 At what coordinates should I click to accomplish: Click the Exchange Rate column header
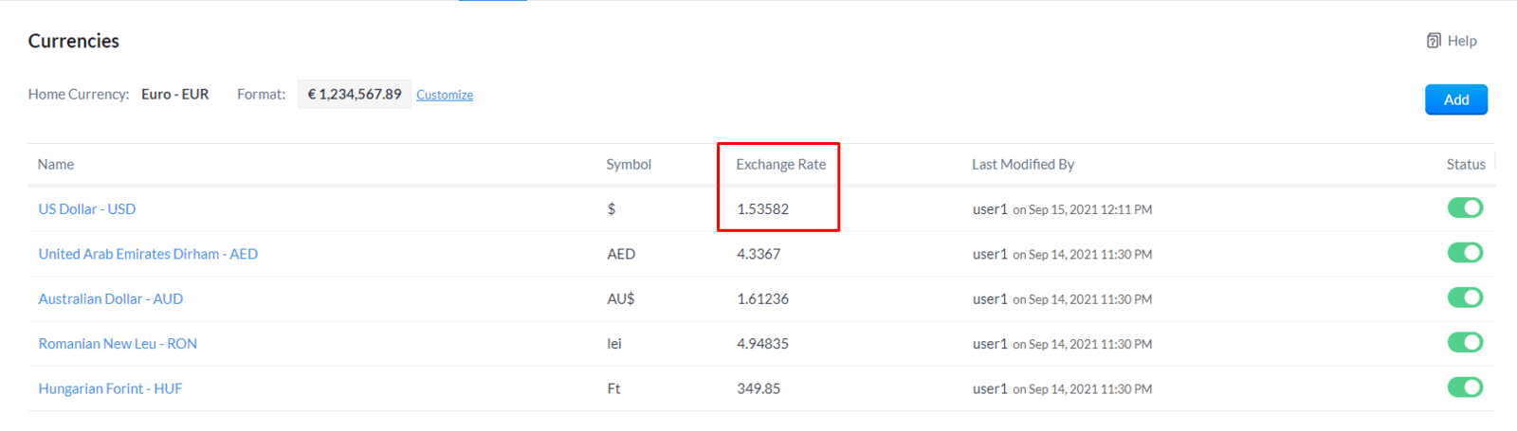click(x=781, y=165)
